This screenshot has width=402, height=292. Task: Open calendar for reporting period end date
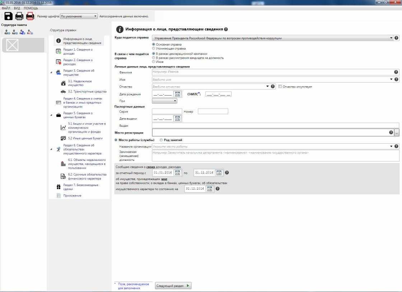[219, 173]
